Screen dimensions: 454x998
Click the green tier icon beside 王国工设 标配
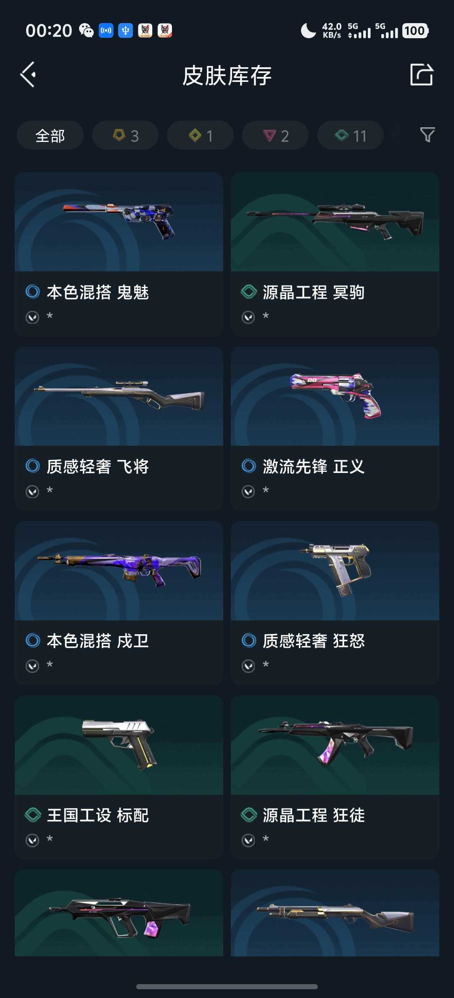(33, 815)
